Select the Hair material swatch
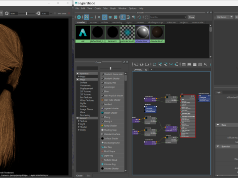This screenshot has height=178, width=238. 83,34
